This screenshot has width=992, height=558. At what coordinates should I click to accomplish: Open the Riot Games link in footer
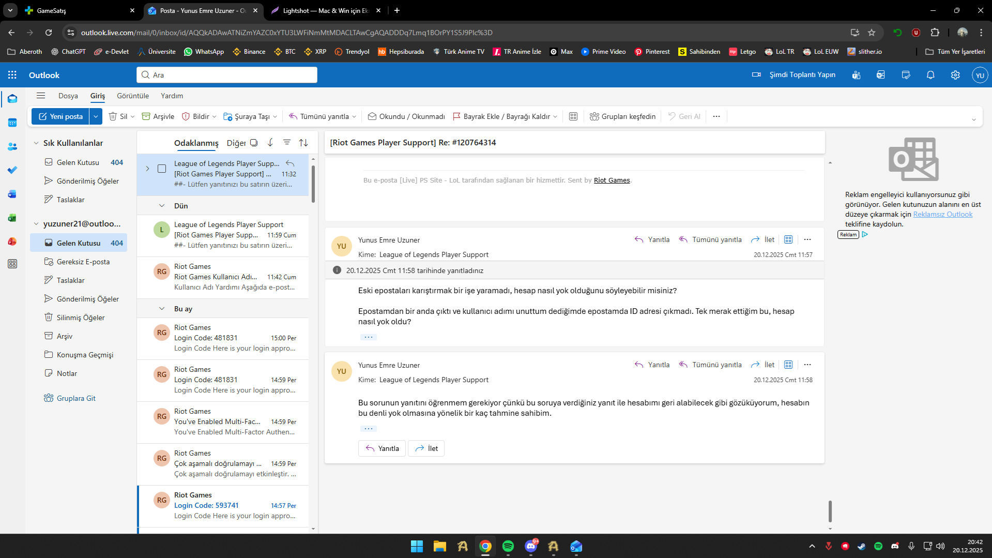(612, 180)
